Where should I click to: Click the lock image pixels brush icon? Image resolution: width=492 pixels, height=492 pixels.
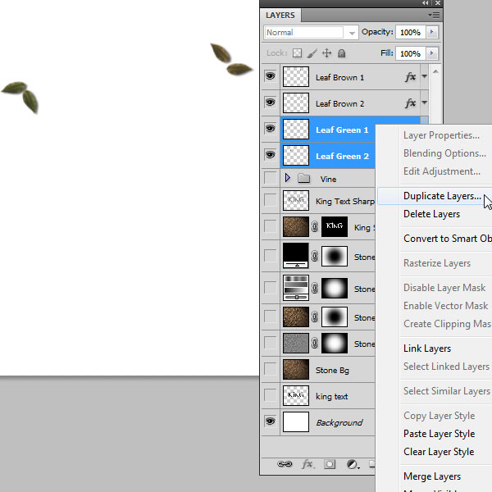click(x=312, y=53)
